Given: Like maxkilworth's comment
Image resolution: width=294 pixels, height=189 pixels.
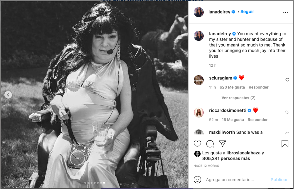Looking at the screenshot, I should click(287, 134).
